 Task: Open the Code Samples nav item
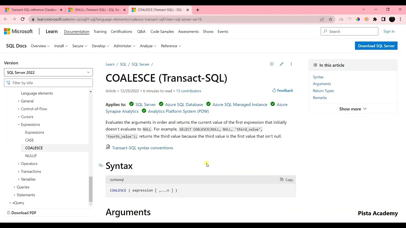click(x=162, y=32)
